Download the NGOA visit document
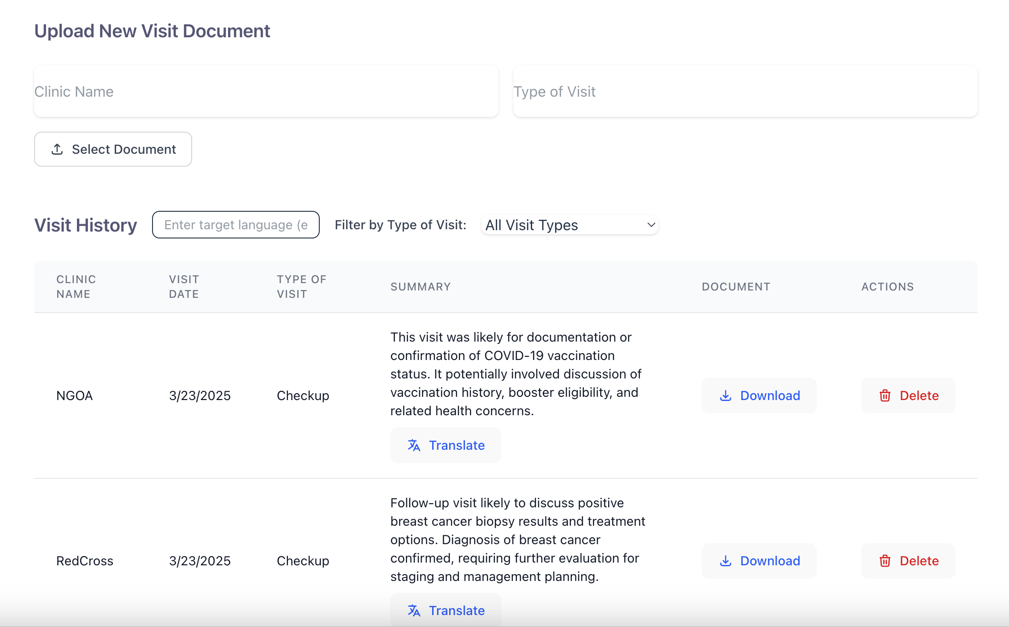The image size is (1009, 627). (x=759, y=395)
